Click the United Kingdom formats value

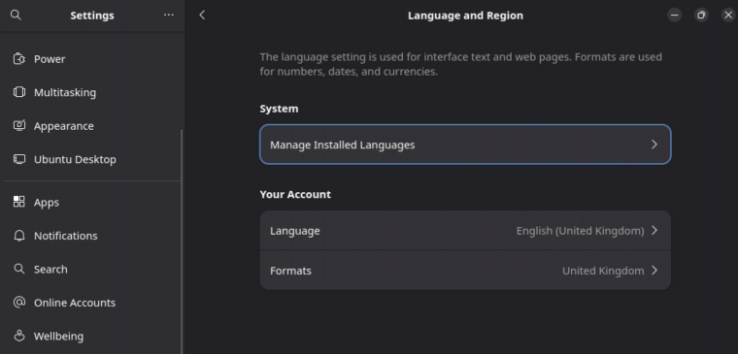pos(603,271)
